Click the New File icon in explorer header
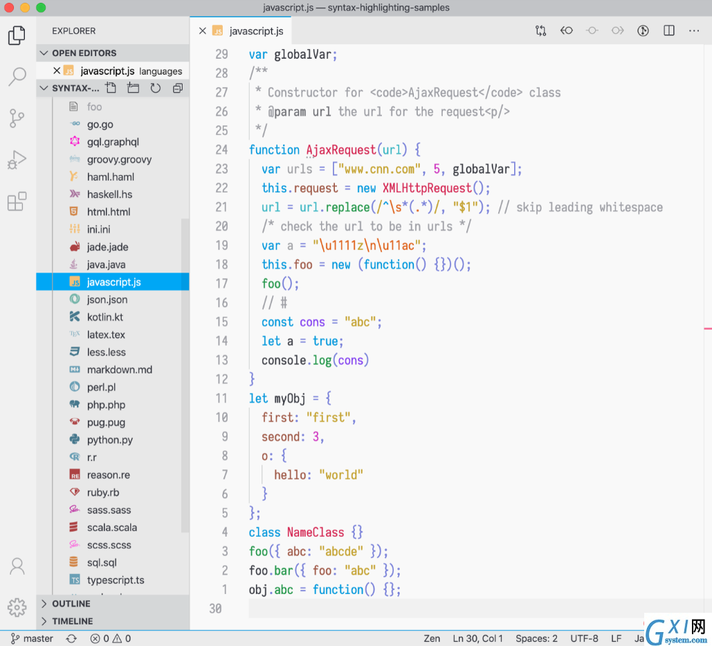The image size is (712, 646). (x=111, y=88)
